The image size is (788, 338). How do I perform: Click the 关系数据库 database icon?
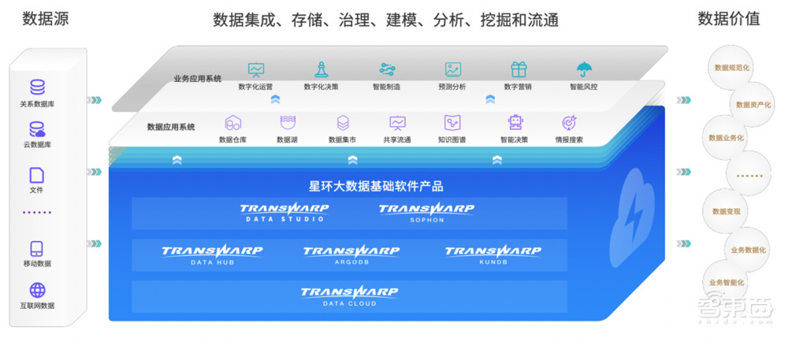click(37, 87)
